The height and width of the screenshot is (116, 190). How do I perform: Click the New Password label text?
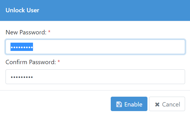pos(26,32)
